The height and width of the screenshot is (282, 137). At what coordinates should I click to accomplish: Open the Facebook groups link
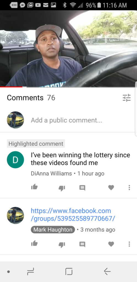[73, 215]
